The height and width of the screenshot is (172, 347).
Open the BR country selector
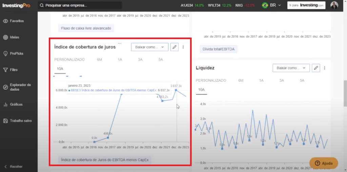pyautogui.click(x=270, y=5)
